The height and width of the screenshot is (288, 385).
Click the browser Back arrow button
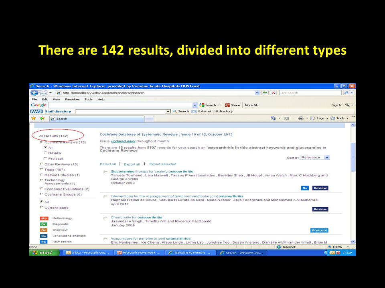coord(34,93)
